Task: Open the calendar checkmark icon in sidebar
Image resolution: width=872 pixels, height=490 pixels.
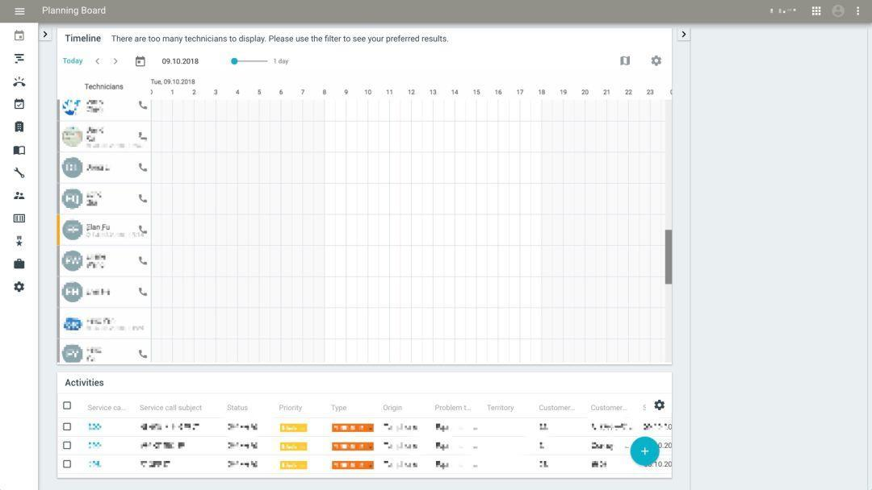Action: pyautogui.click(x=19, y=104)
